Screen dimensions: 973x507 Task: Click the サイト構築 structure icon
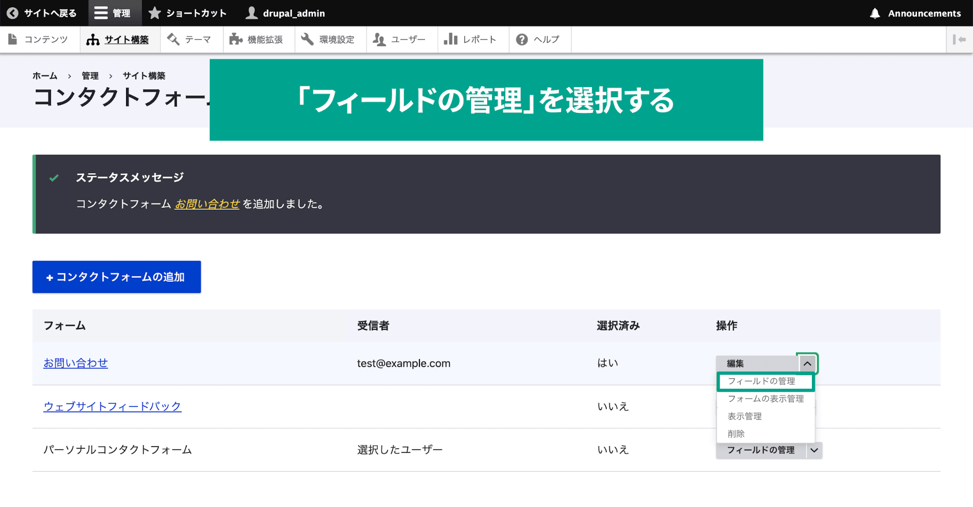pos(92,39)
